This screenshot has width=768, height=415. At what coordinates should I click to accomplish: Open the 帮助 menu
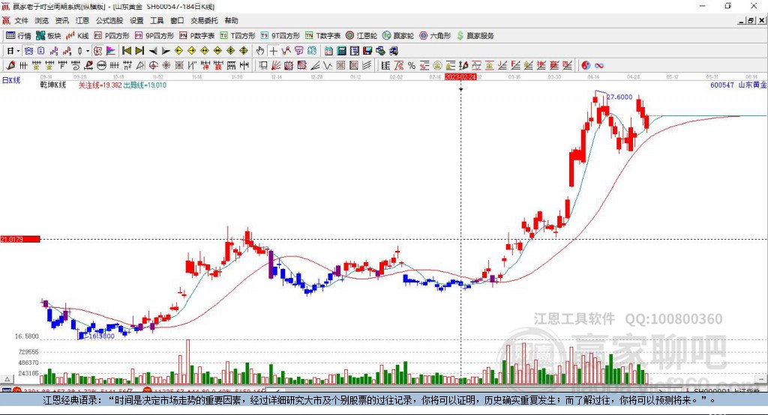pos(231,20)
